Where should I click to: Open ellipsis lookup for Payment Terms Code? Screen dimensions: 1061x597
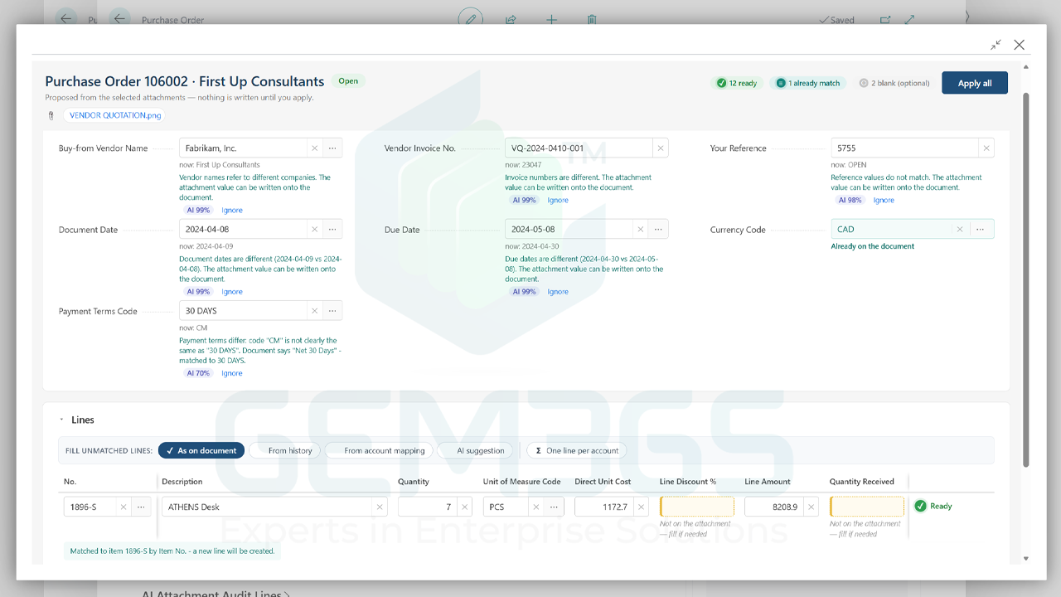[x=332, y=311]
